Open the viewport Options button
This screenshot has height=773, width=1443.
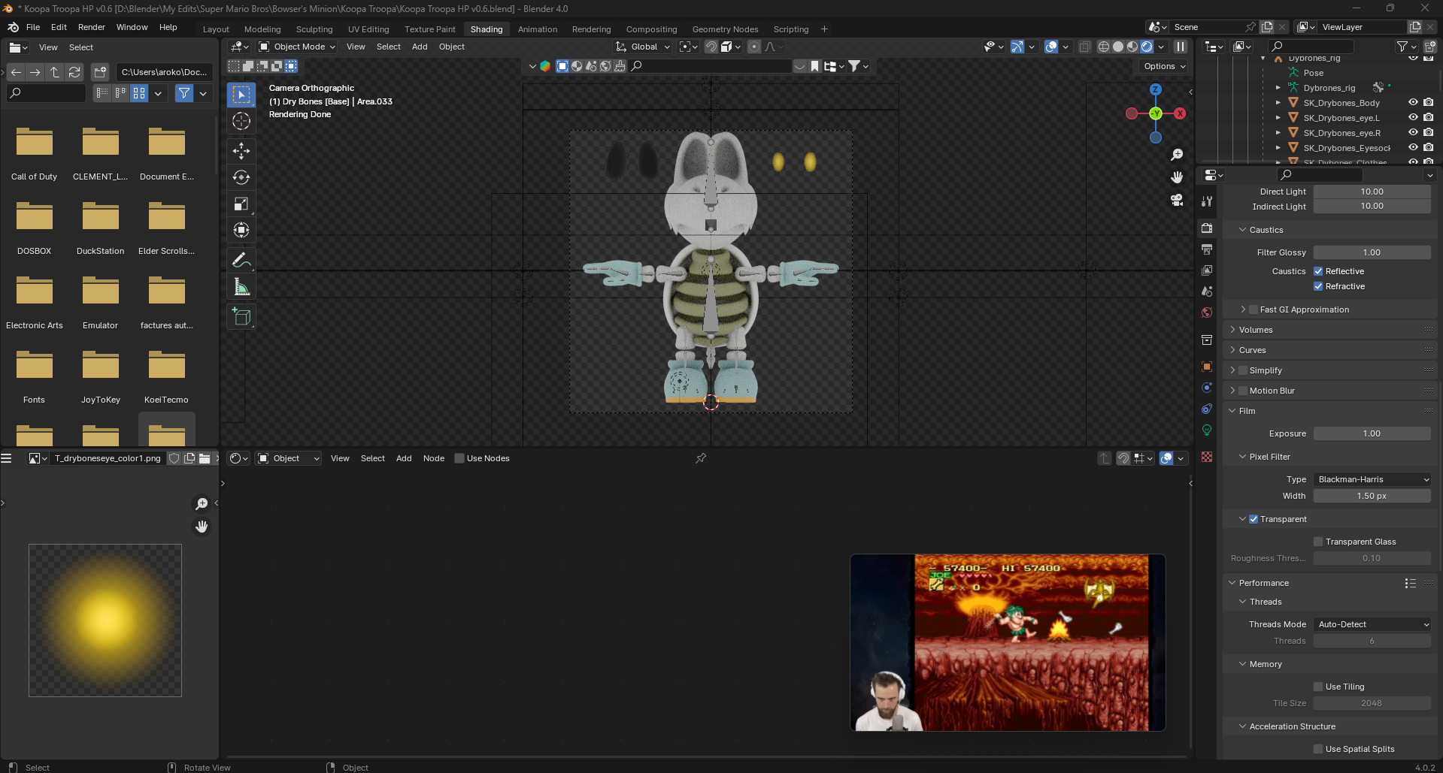click(x=1165, y=66)
